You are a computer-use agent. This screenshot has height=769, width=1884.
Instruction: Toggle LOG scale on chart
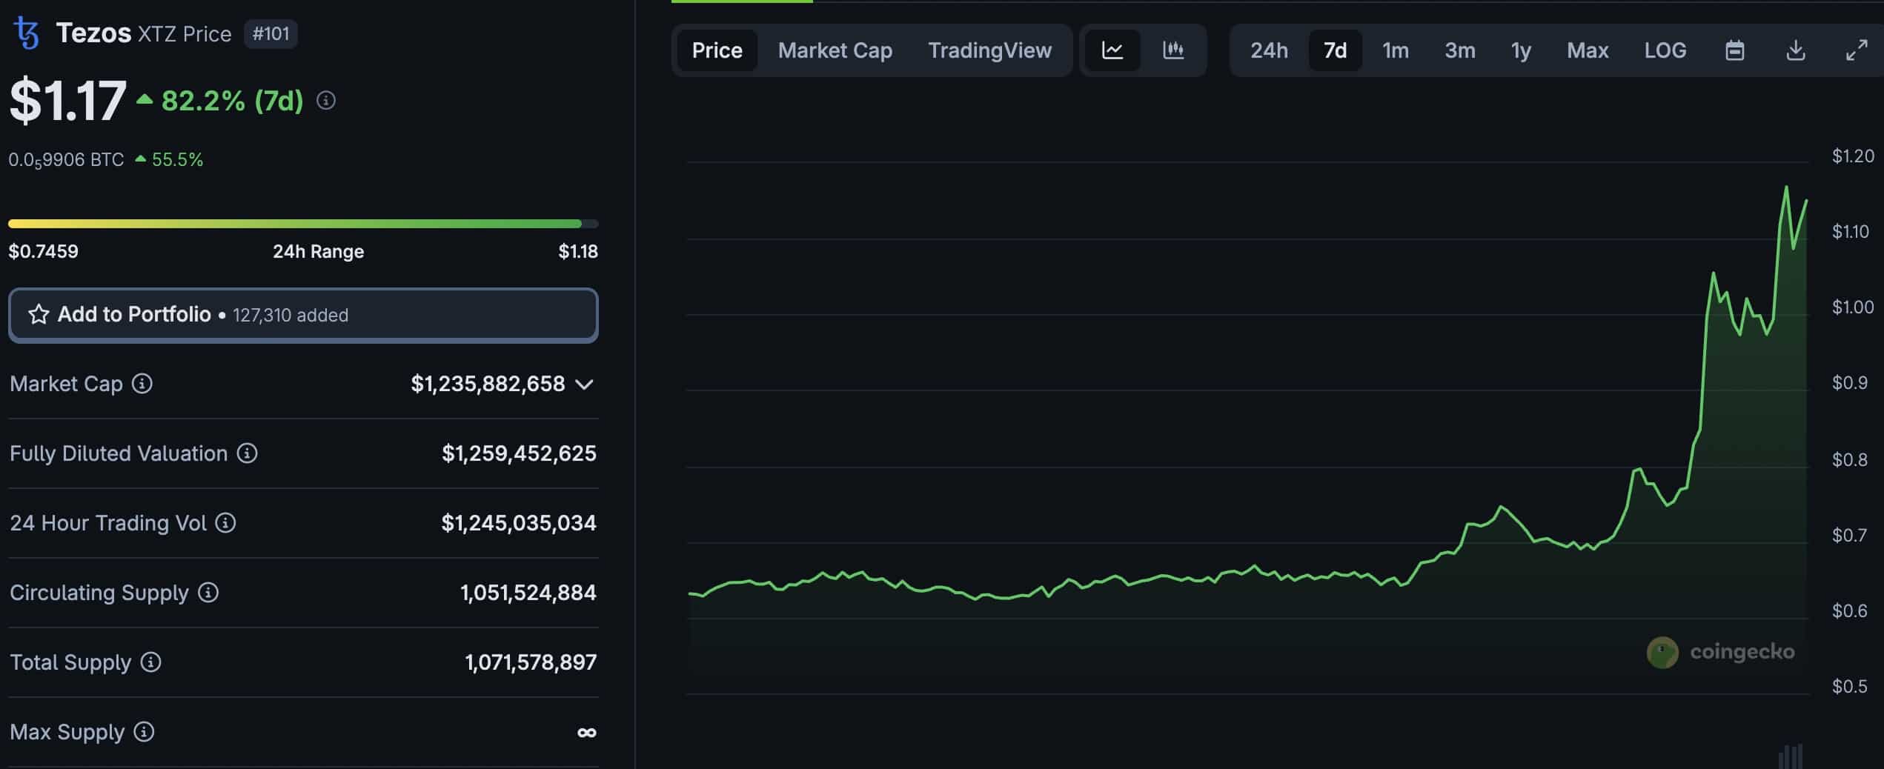(x=1665, y=50)
